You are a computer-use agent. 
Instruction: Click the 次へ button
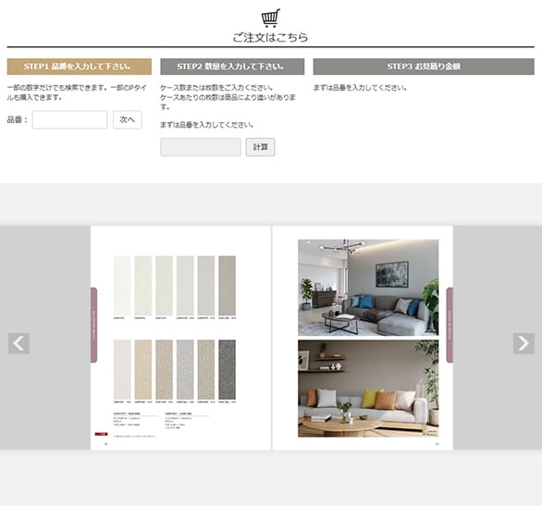128,119
